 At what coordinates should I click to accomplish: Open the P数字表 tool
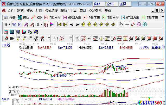pyautogui.click(x=92, y=17)
